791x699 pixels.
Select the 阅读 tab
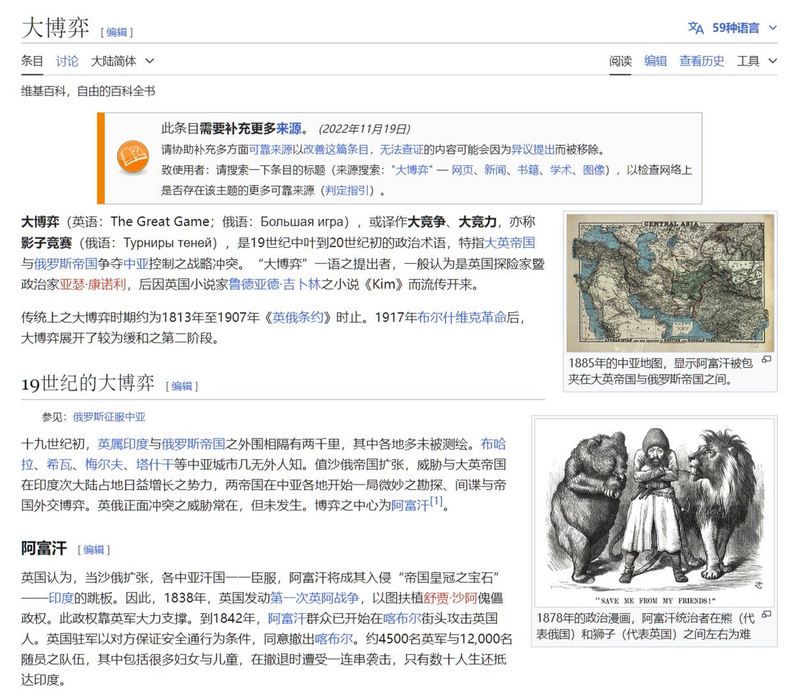tap(620, 61)
